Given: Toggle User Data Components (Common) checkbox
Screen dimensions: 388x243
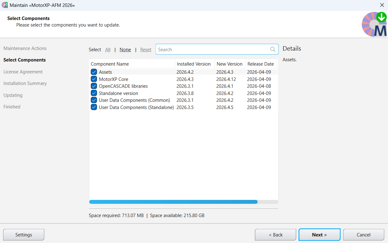Looking at the screenshot, I should [x=94, y=100].
